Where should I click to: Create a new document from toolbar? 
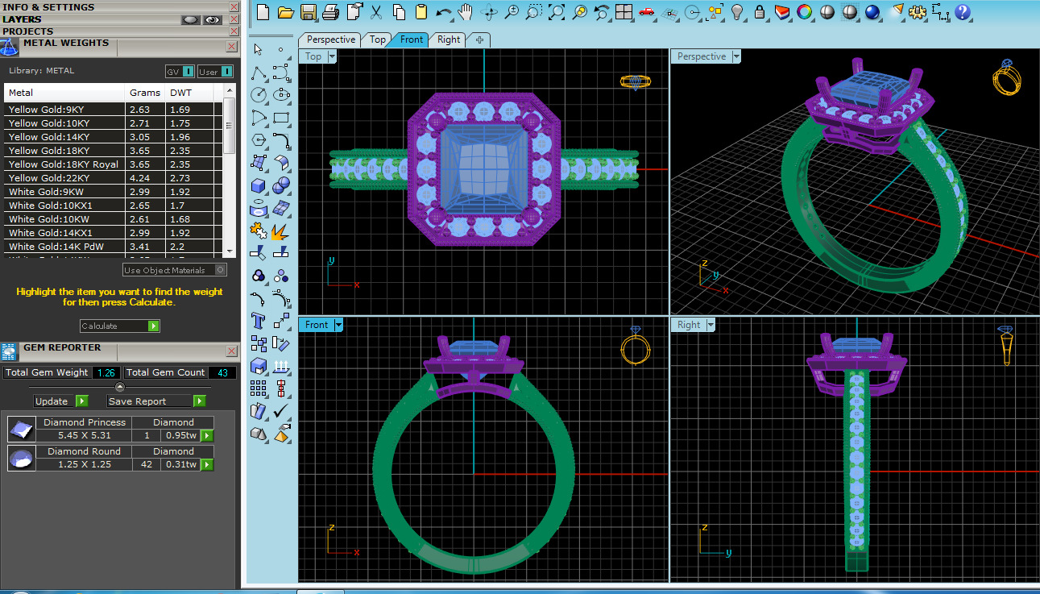(x=263, y=12)
